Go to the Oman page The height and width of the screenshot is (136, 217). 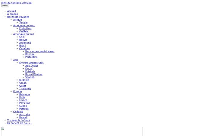pyautogui.click(x=23, y=83)
